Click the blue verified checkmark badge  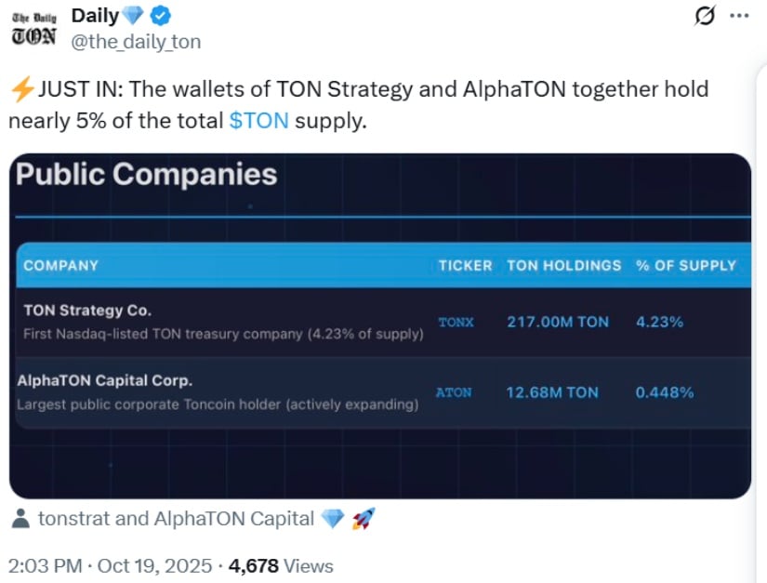160,17
